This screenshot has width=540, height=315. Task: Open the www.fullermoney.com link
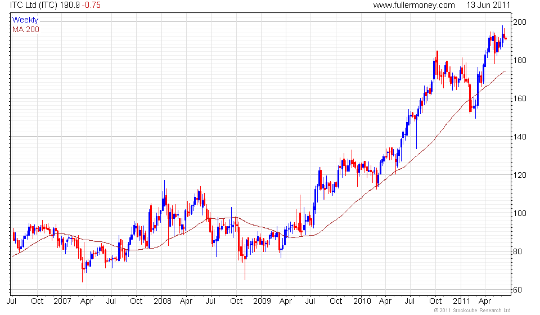pos(414,5)
